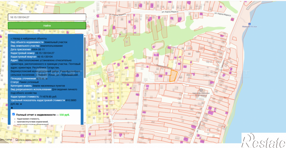
Task: Click the scrollbar down arrow in info panel
Action: (85, 123)
